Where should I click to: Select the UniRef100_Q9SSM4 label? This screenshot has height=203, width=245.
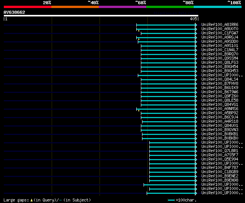click(x=220, y=58)
